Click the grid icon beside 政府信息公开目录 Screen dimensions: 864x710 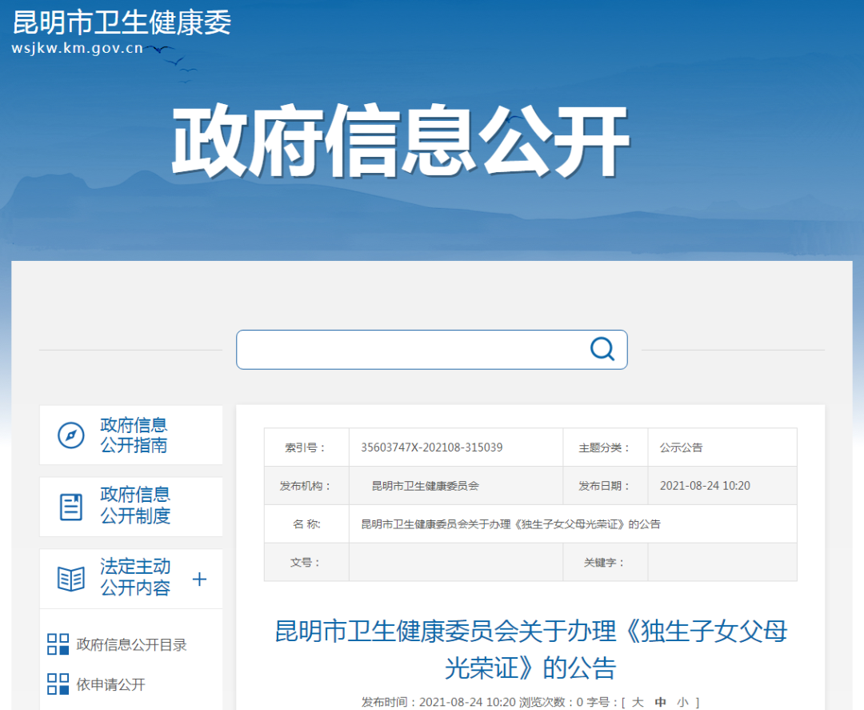click(58, 644)
